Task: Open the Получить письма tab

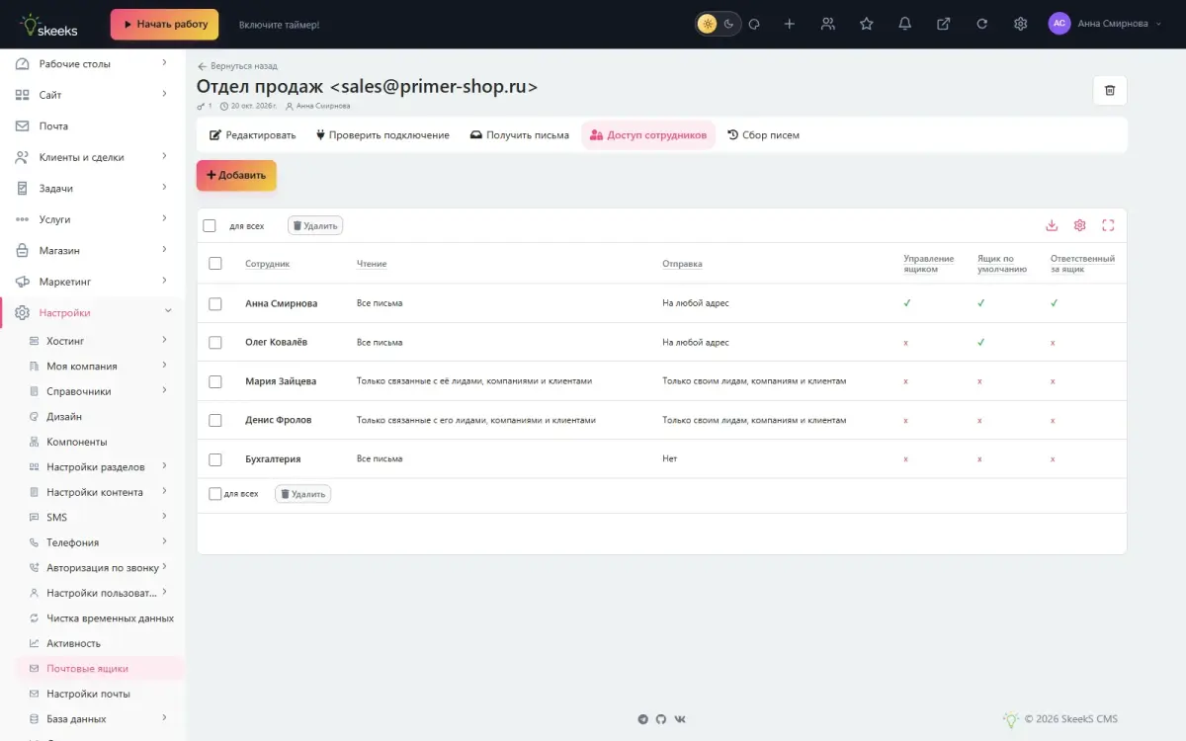Action: (x=520, y=135)
